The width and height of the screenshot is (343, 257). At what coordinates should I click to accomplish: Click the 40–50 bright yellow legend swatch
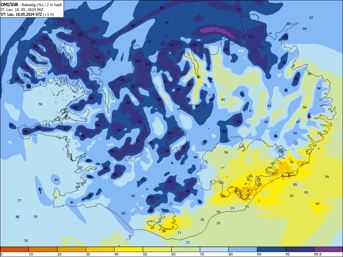pyautogui.click(x=129, y=249)
